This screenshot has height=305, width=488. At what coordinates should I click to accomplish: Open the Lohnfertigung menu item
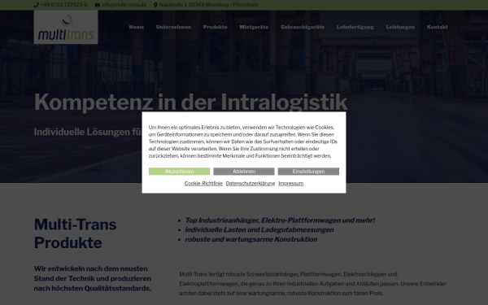[x=355, y=27]
